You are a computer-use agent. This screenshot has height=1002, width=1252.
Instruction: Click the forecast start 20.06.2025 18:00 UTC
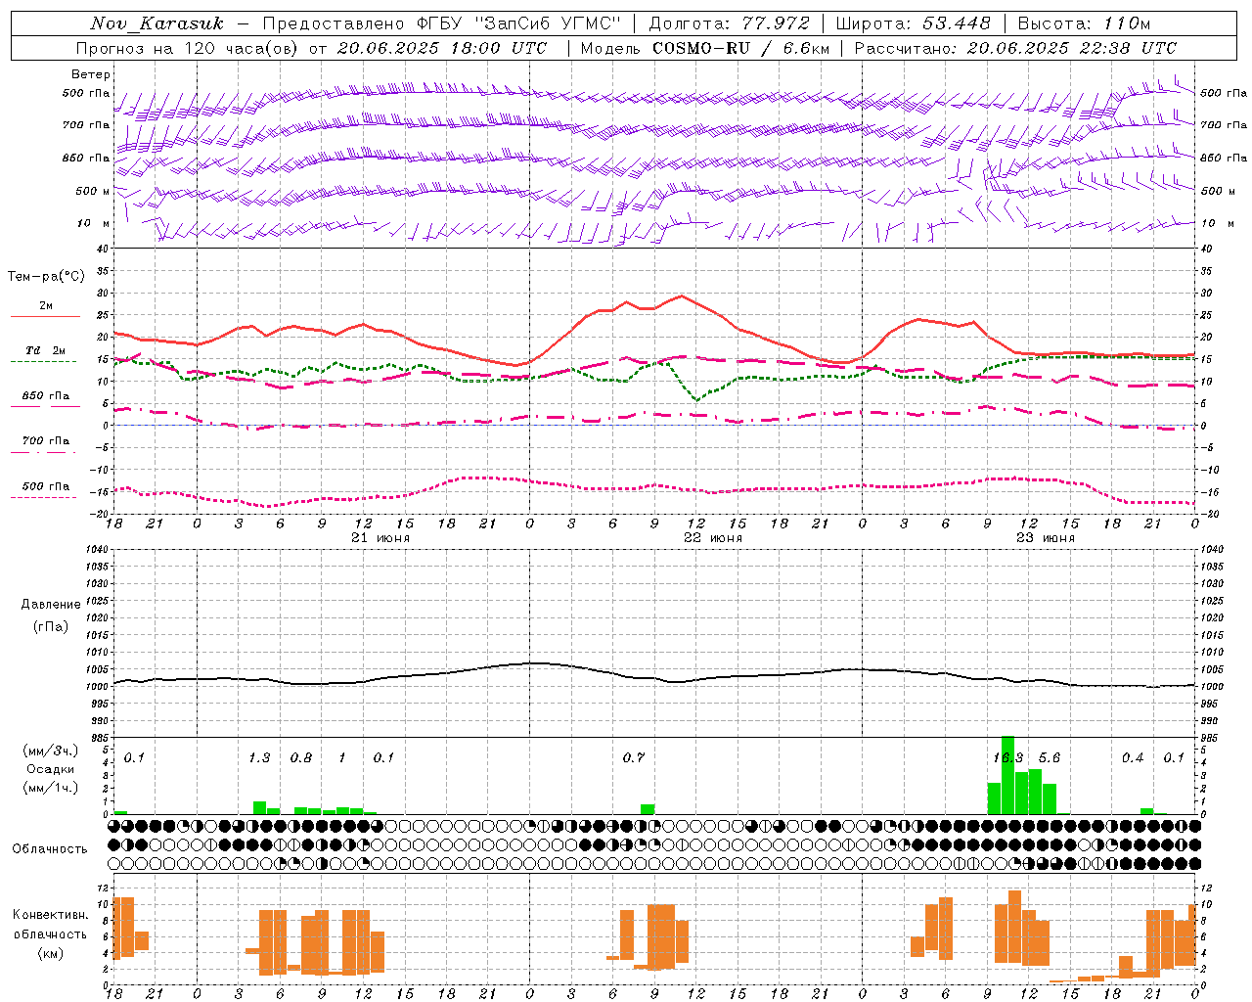[x=442, y=47]
